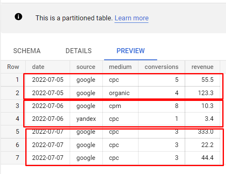Viewport: 226px width, 174px height.
Task: Click conversions value 4
Action: [177, 93]
